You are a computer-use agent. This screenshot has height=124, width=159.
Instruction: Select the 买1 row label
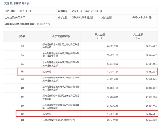click(22, 46)
